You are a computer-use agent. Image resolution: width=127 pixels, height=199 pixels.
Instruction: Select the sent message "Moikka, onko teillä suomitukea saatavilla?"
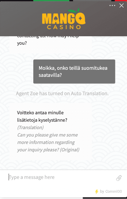[74, 71]
